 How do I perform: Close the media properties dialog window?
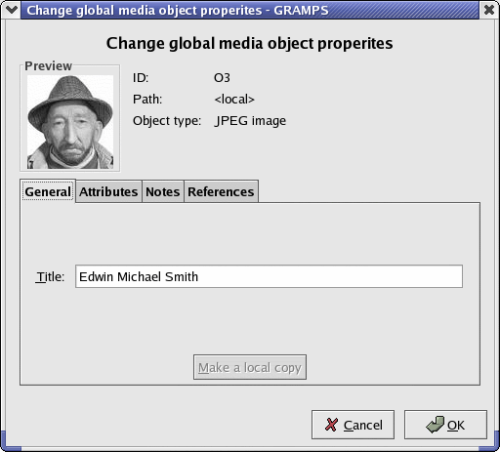[x=489, y=10]
